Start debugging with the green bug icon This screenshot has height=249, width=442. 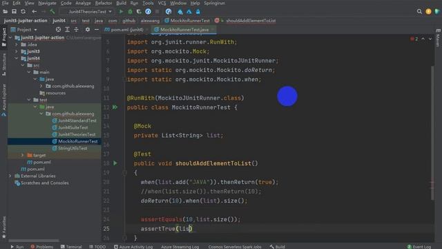[130, 12]
